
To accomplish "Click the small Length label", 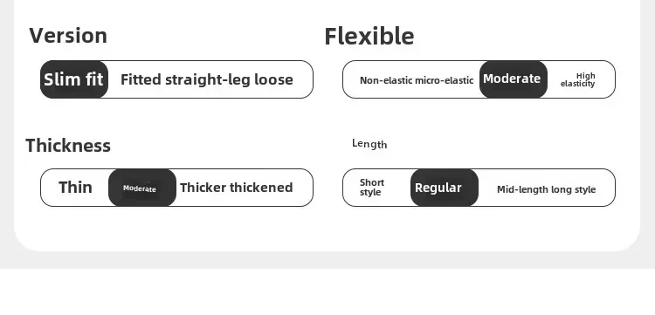I will tap(369, 144).
